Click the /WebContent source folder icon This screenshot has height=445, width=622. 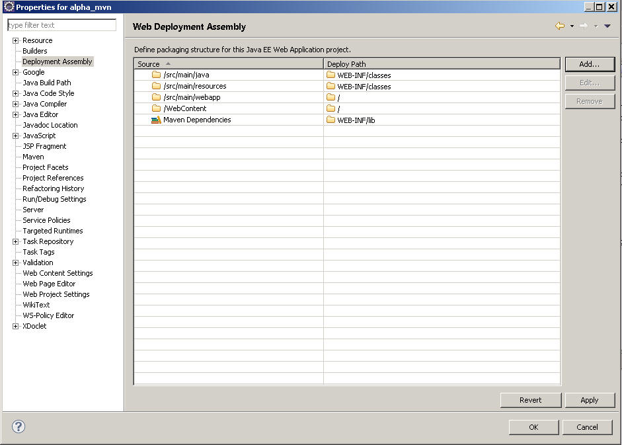tap(156, 108)
